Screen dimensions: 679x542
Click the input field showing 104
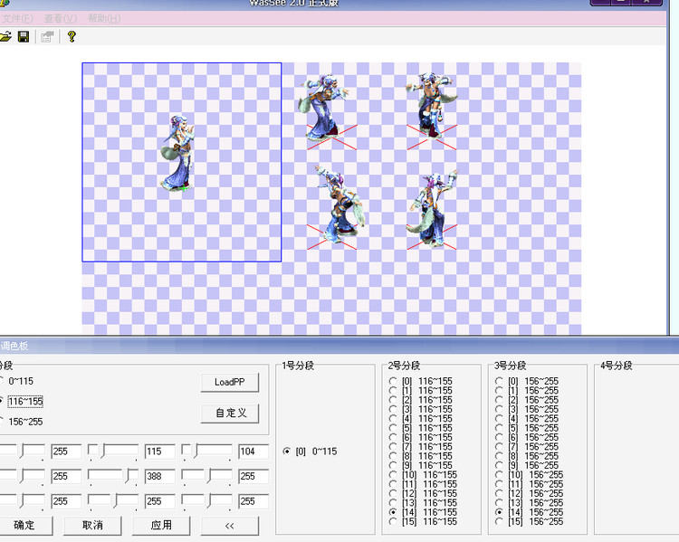(253, 452)
